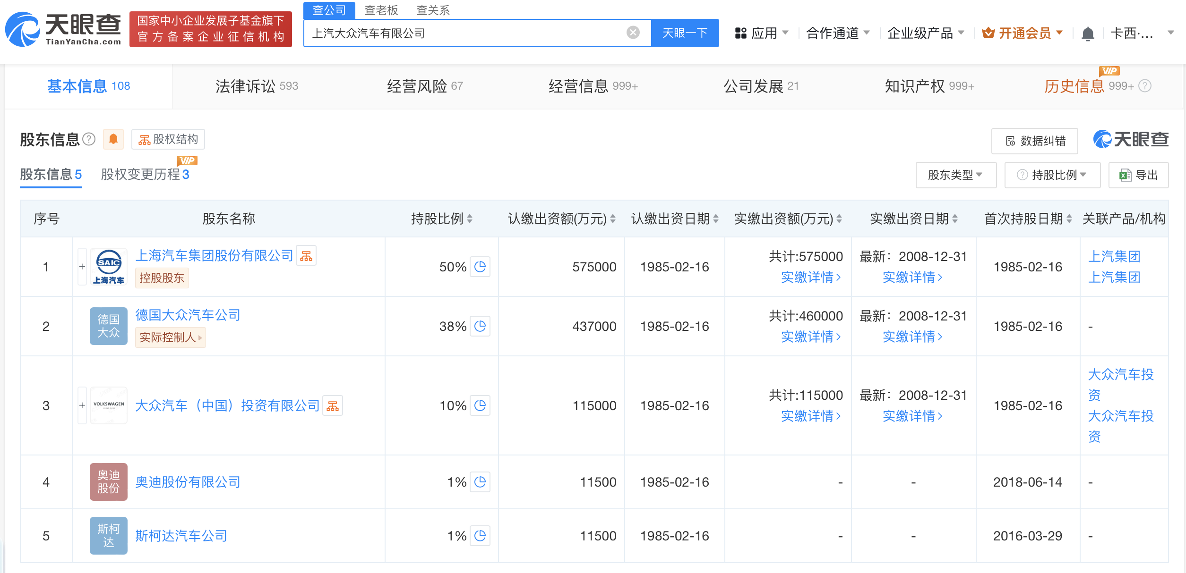Expand row 1 with the plus toggle
This screenshot has width=1186, height=573.
tap(82, 267)
